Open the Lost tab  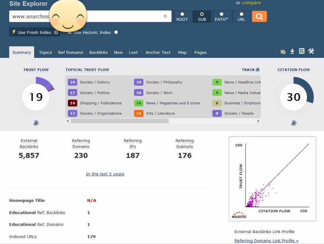[133, 52]
